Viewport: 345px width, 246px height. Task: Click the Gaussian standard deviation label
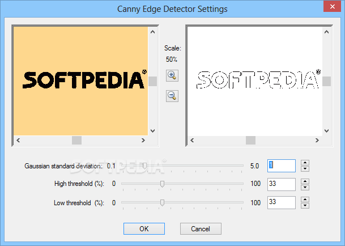pyautogui.click(x=63, y=166)
